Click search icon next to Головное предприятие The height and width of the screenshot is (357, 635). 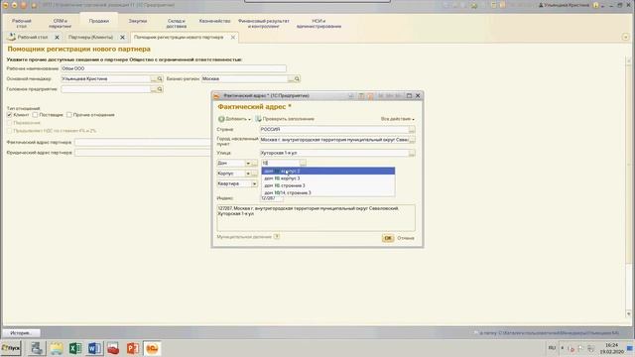(x=160, y=89)
